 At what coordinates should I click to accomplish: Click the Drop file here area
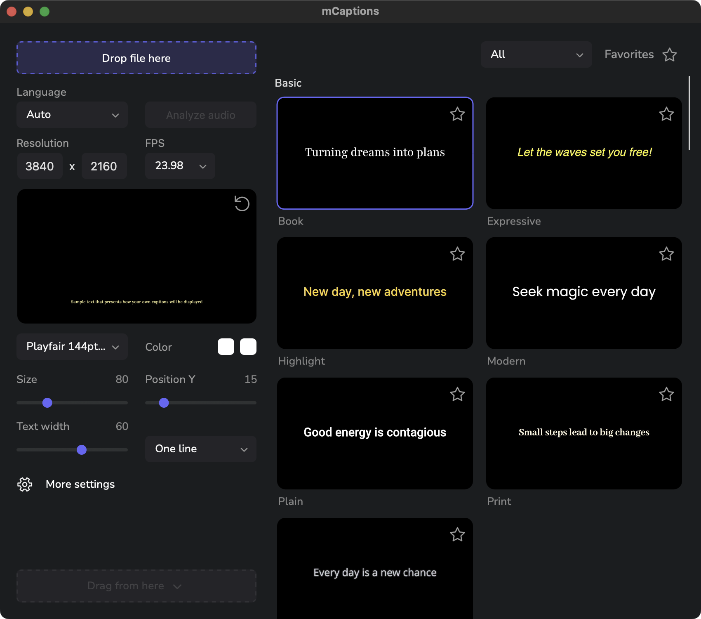[x=136, y=58]
